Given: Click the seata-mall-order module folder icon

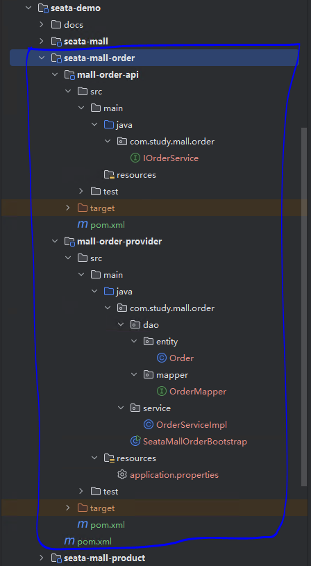Looking at the screenshot, I should (56, 58).
